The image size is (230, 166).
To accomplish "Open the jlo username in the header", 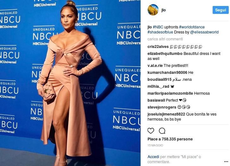I will point(163,10).
